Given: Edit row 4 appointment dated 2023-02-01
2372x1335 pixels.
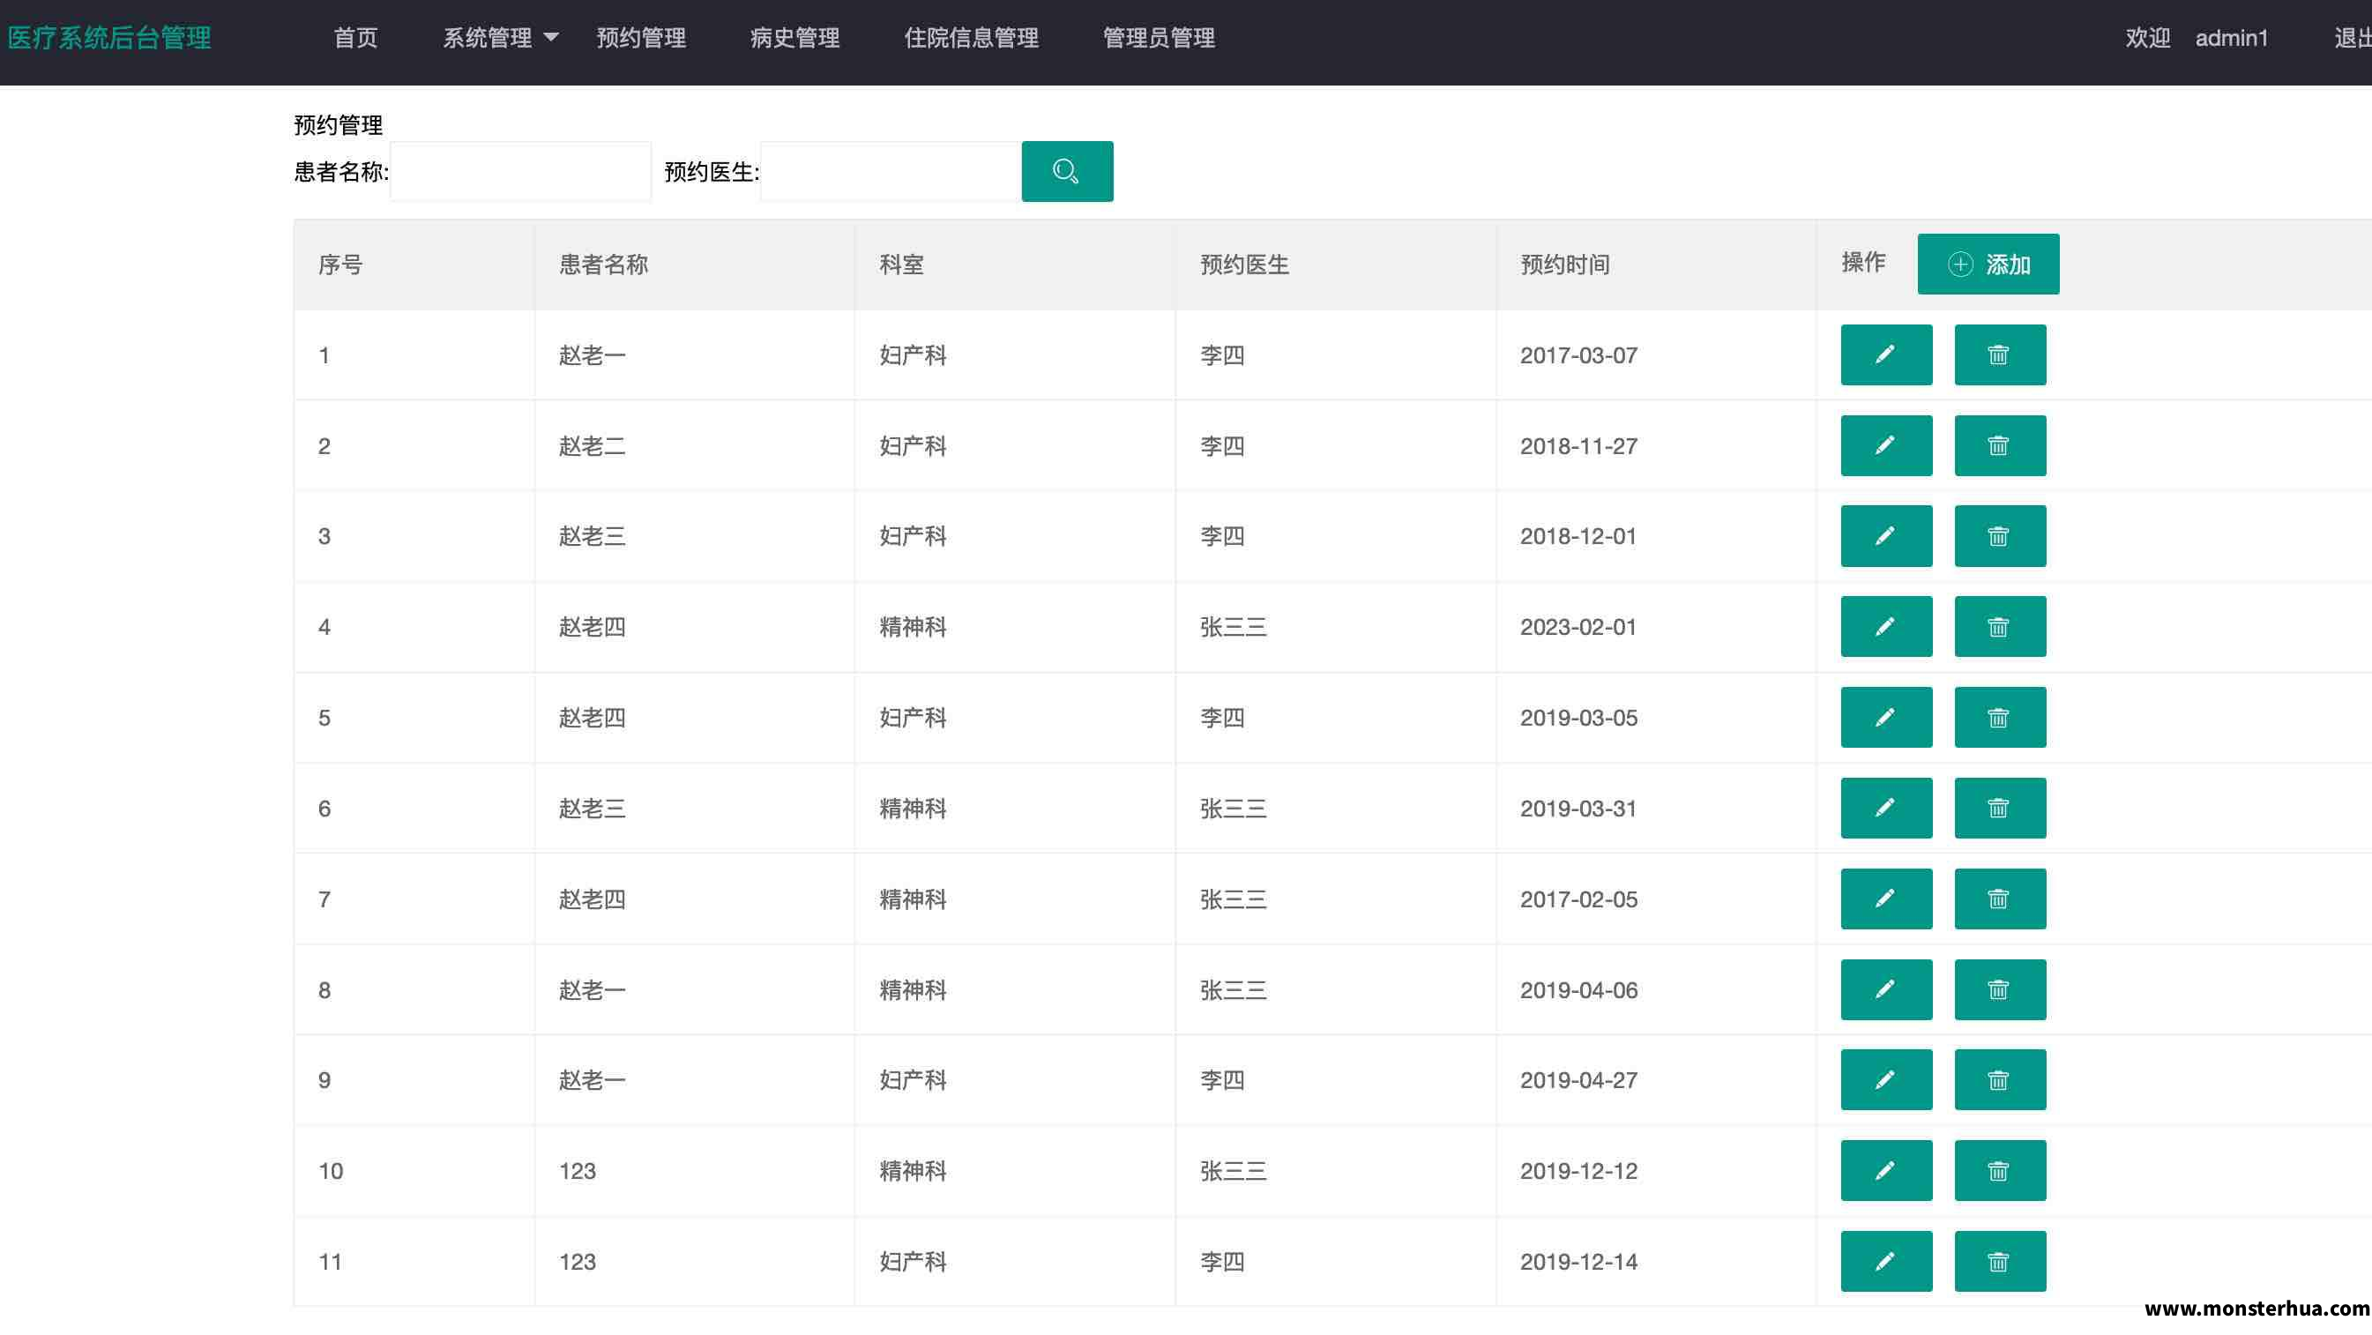Looking at the screenshot, I should 1886,627.
